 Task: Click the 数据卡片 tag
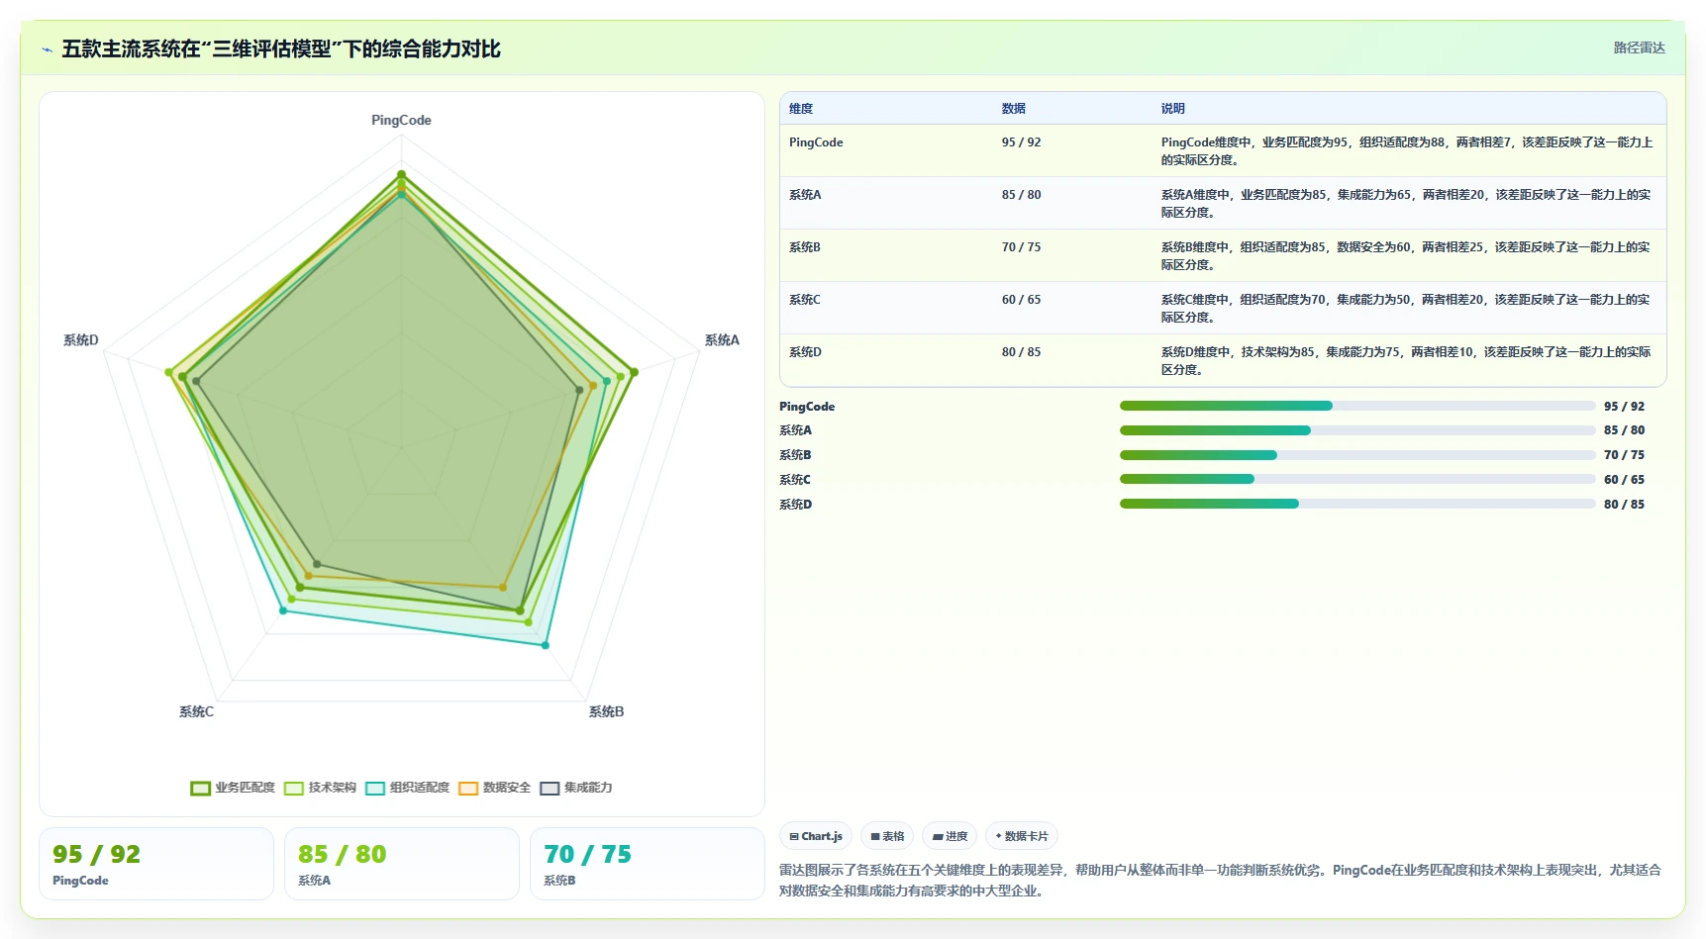tap(1022, 836)
